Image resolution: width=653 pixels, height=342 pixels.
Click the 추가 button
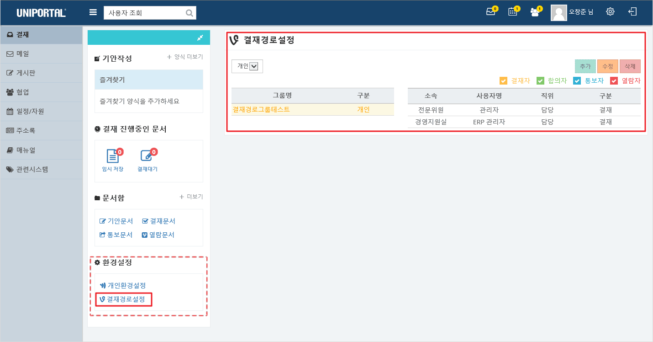pos(585,66)
